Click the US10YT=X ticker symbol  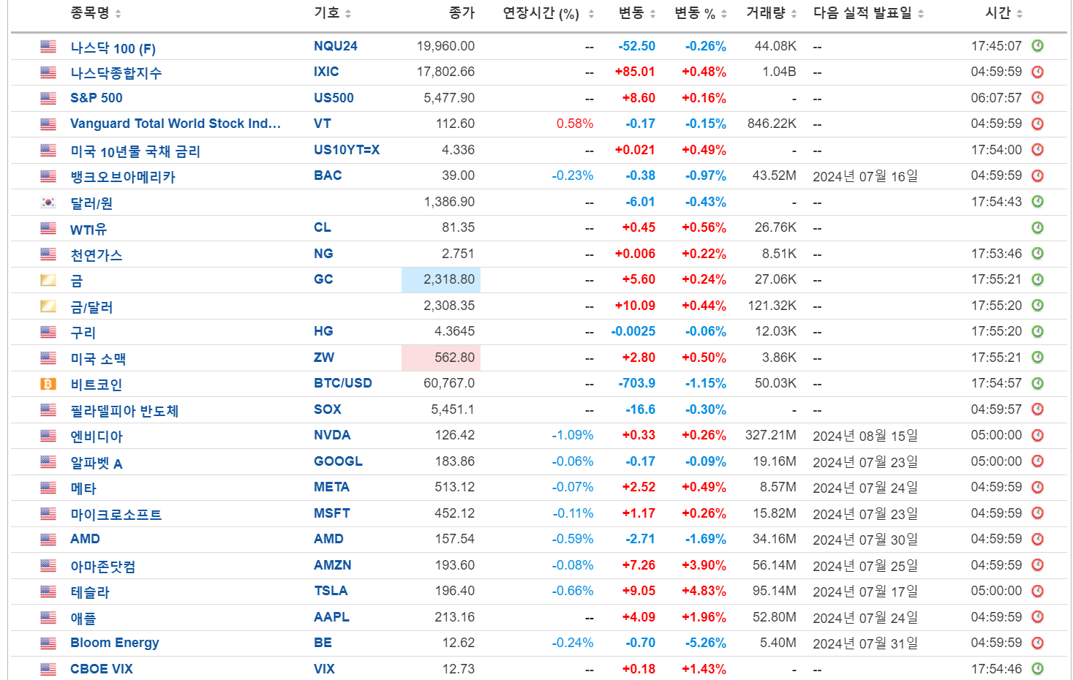pos(347,150)
